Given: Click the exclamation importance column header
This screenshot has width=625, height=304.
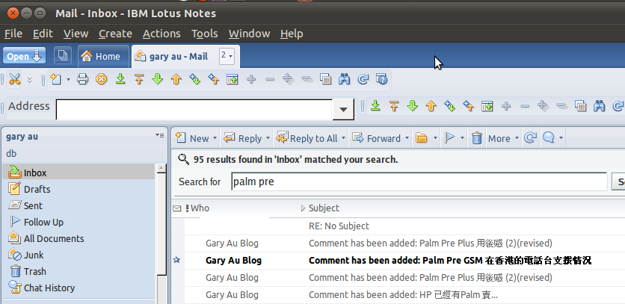Looking at the screenshot, I should (x=188, y=208).
